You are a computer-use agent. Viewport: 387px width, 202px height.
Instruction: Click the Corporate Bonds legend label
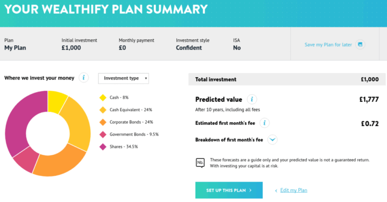[x=132, y=122]
